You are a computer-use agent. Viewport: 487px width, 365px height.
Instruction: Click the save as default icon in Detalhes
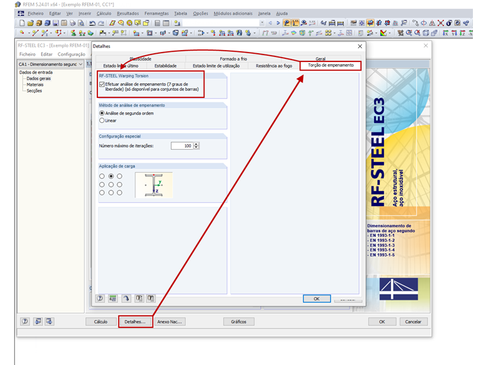pos(151,298)
